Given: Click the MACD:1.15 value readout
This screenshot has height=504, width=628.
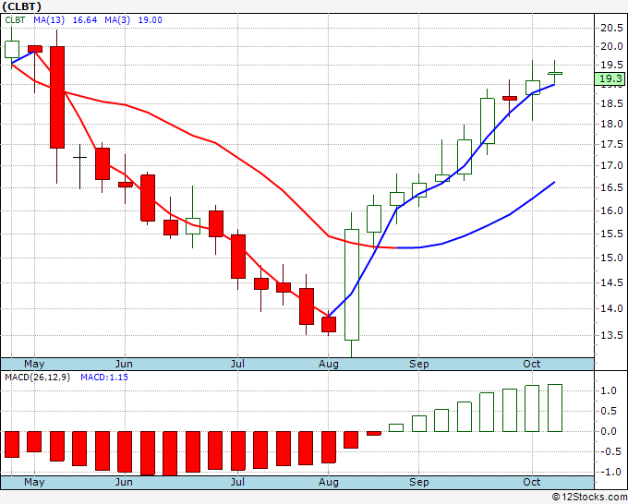Looking at the screenshot, I should tap(104, 378).
